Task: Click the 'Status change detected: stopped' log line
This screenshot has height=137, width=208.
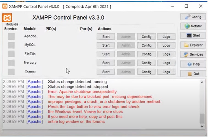Action: click(78, 87)
